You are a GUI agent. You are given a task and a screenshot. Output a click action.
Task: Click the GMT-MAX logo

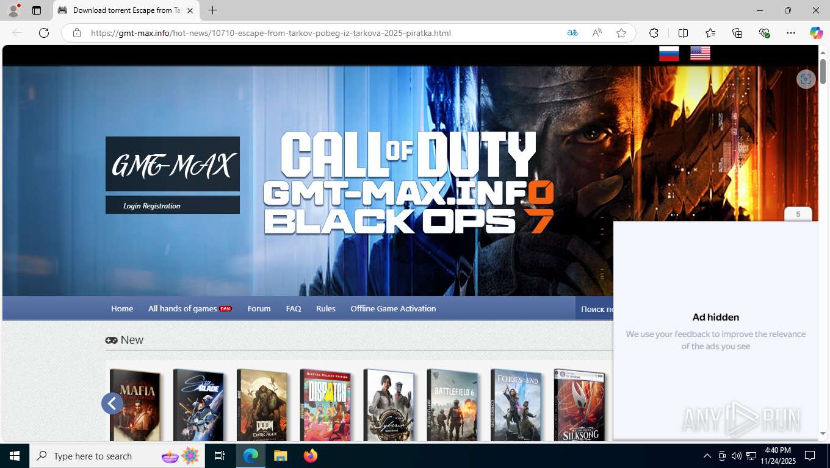[173, 164]
